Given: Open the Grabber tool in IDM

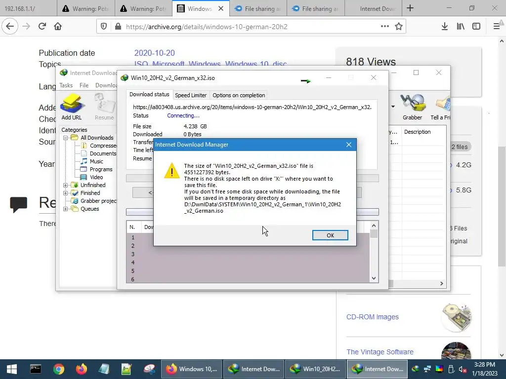Looking at the screenshot, I should click(x=412, y=107).
